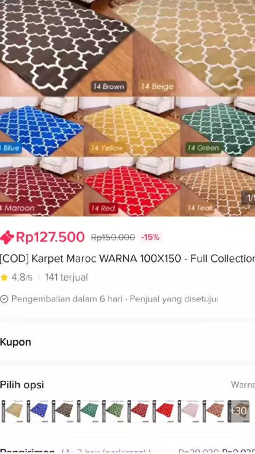Tap the Pengembalian dalam 6 hari policy text
This screenshot has width=255, height=454.
(67, 299)
